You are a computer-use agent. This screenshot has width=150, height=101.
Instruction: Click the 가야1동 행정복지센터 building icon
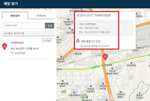[x=112, y=68]
